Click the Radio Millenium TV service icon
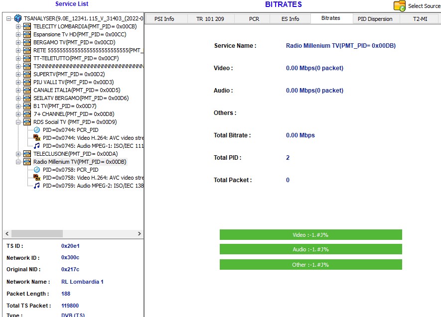The image size is (441, 317). 27,162
